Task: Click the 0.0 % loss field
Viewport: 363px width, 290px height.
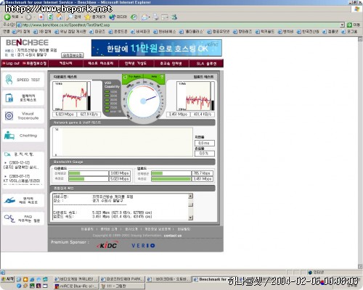Action: [204, 154]
